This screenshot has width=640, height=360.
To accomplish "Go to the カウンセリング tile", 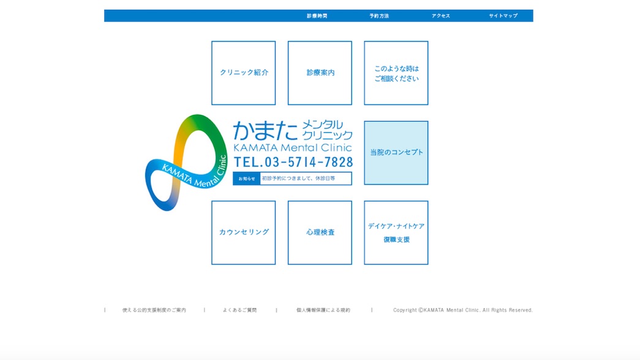I will [244, 233].
